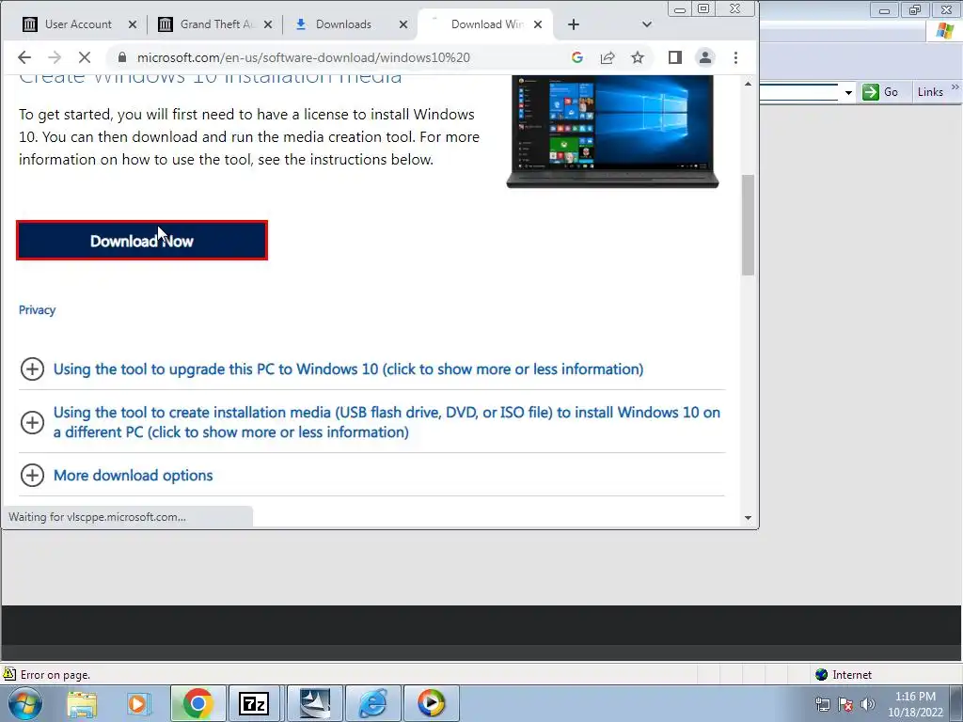Select the Download Windows tab
Screen dimensions: 963x722
485,24
